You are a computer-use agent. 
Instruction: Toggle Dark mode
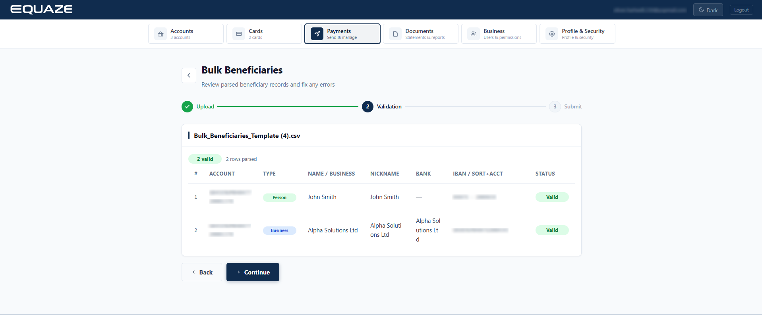[708, 10]
